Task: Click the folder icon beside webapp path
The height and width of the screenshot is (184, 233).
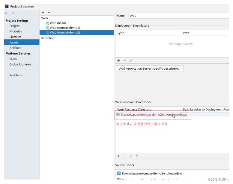Action: coord(118,114)
